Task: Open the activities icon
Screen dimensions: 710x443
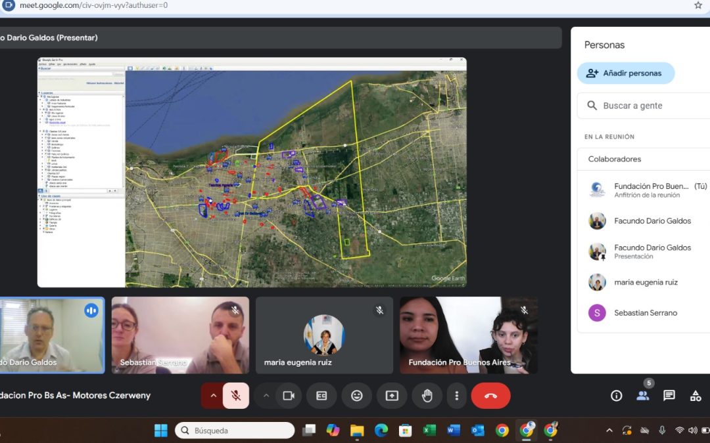Action: click(695, 396)
